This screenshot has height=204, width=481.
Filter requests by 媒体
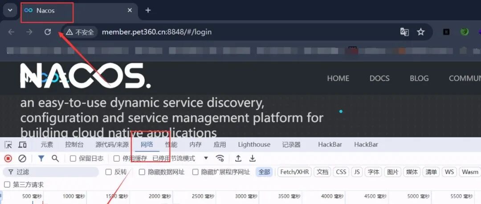[412, 172]
